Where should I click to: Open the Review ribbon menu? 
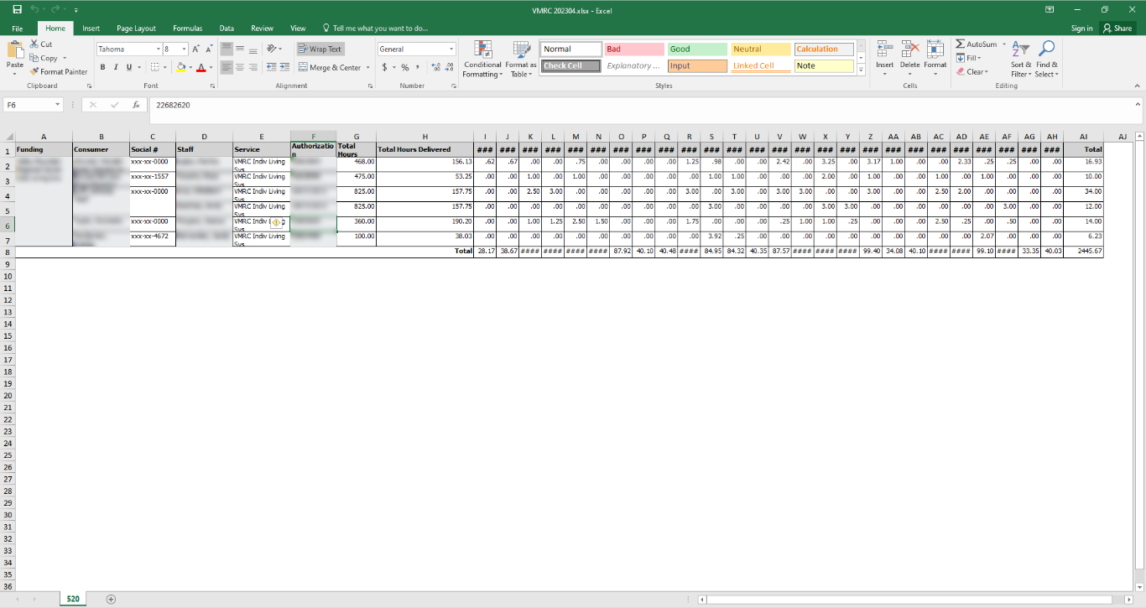coord(261,28)
